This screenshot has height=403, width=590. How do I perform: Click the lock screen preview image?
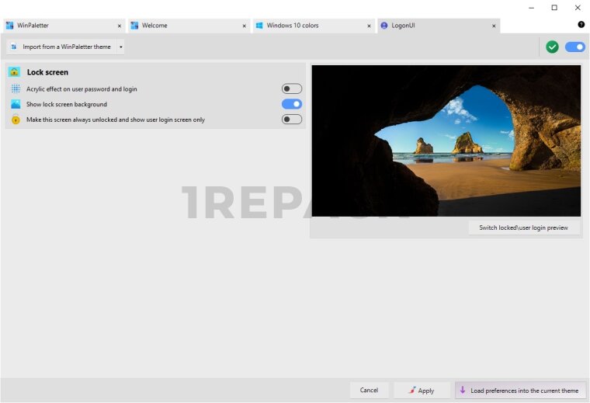point(446,141)
